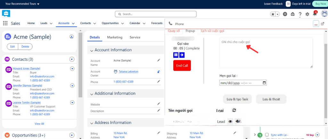This screenshot has height=139, width=328.
Task: Edit the Account Name pencil icon
Action: pos(159,60)
